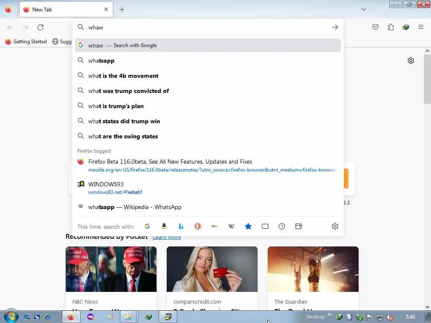The width and height of the screenshot is (431, 323).
Task: Click Firefox taskbar button
Action: 71,317
